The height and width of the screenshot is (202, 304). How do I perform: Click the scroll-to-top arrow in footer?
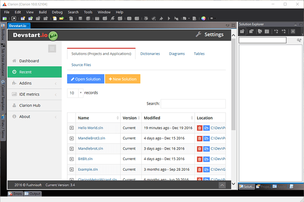coord(222,185)
